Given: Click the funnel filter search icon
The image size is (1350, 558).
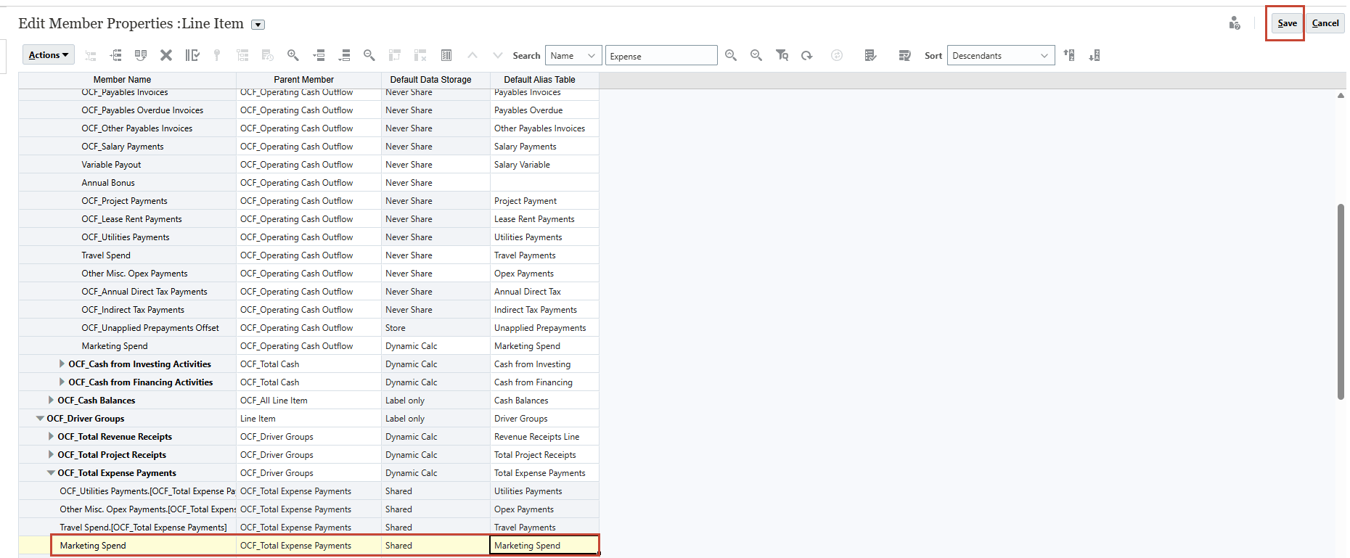Looking at the screenshot, I should (x=782, y=55).
